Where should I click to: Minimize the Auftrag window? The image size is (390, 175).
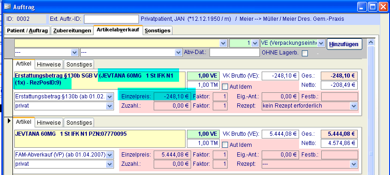coord(362,7)
